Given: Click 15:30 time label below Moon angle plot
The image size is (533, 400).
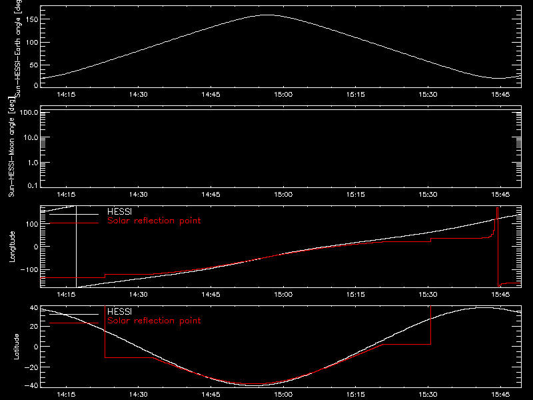Looking at the screenshot, I should point(428,195).
